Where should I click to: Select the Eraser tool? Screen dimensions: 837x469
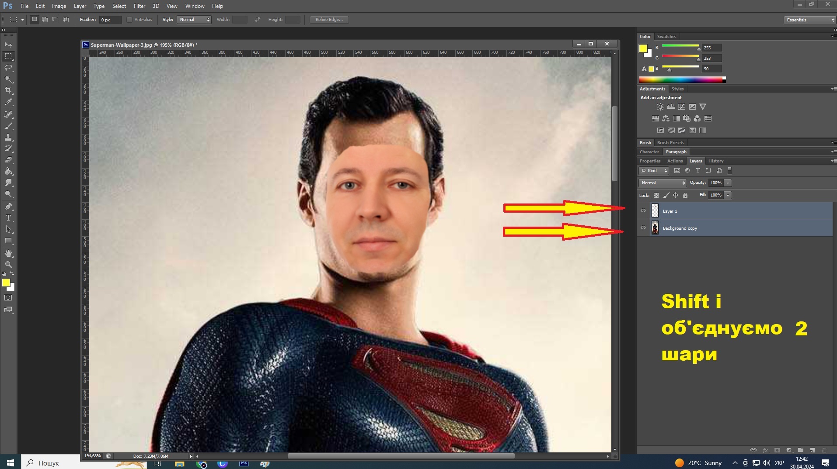[x=8, y=160]
